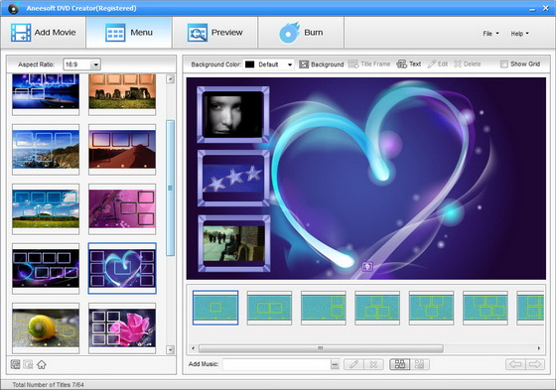Image resolution: width=556 pixels, height=390 pixels.
Task: Click Total Number of Titles status text
Action: 49,384
